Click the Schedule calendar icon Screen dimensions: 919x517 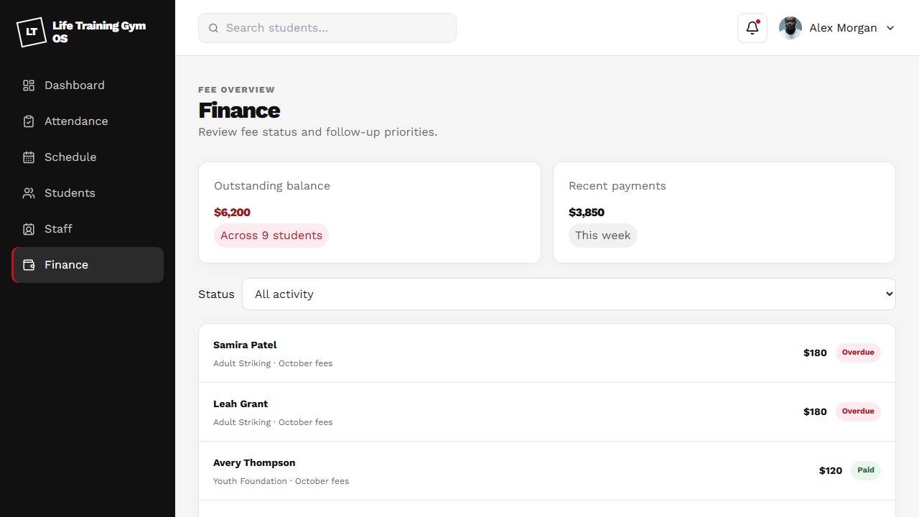29,157
